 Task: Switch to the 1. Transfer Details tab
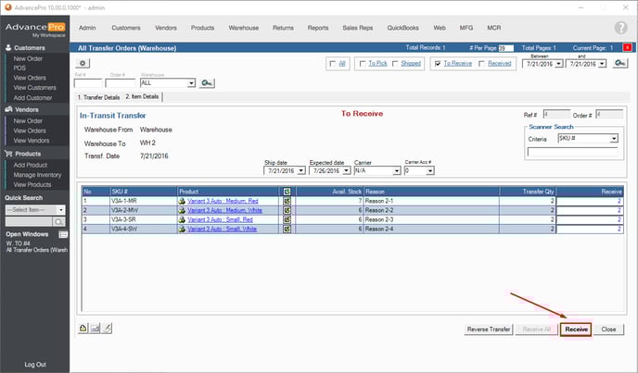point(100,97)
